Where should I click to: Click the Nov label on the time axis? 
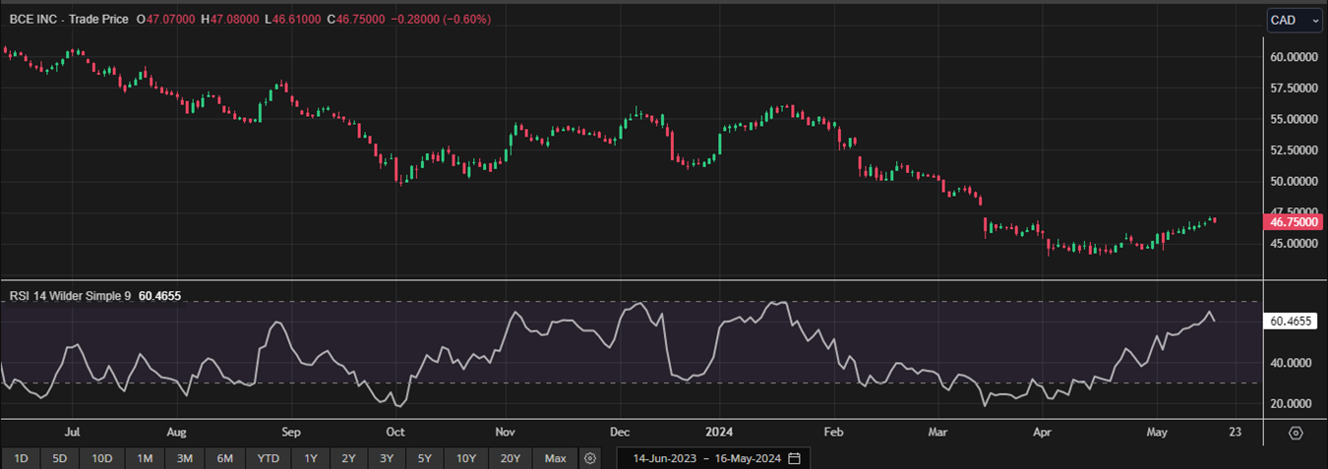[506, 432]
